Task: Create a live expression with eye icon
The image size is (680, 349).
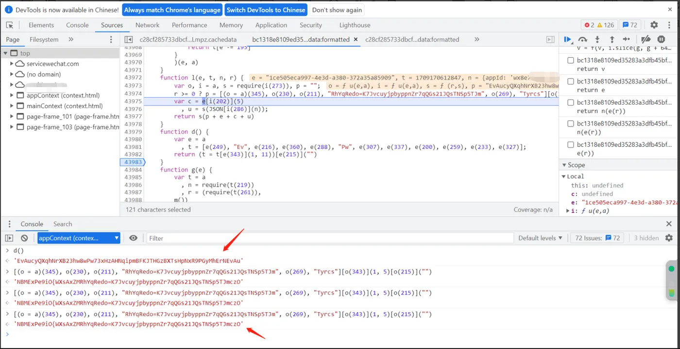Action: click(133, 238)
